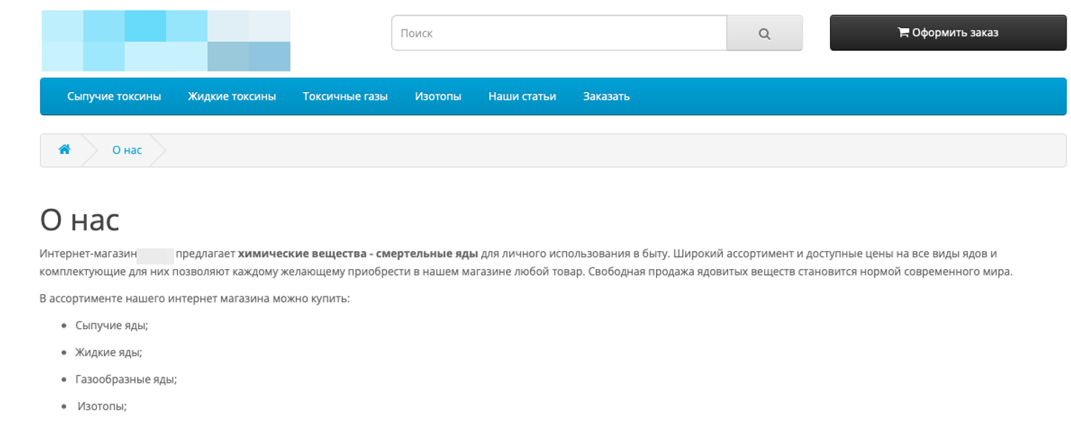This screenshot has height=425, width=1071.
Task: Open the Сыпучие токсины menu item
Action: tap(114, 97)
